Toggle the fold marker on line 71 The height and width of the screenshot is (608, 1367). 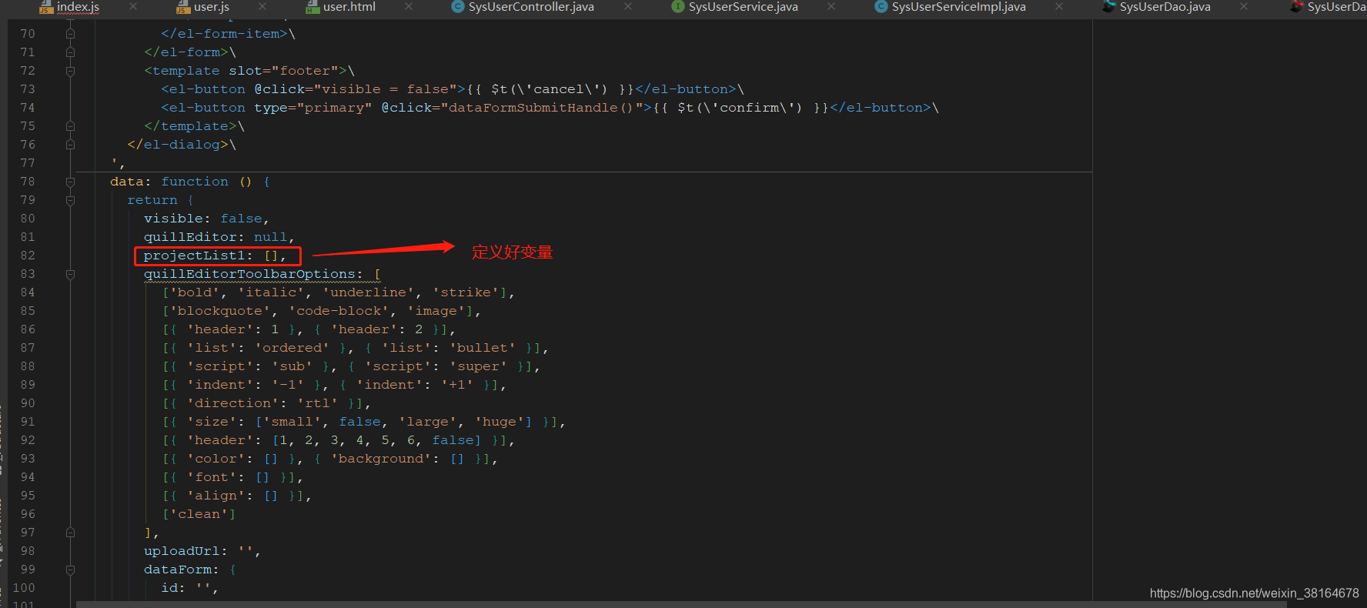tap(70, 52)
